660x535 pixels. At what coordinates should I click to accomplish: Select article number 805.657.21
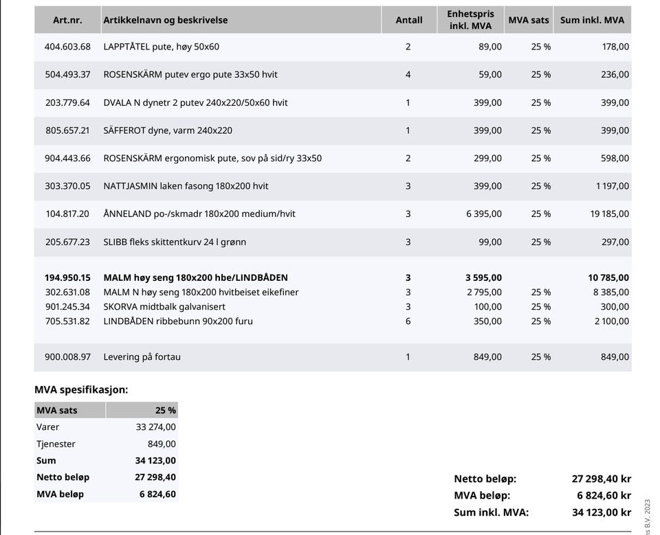coord(67,130)
